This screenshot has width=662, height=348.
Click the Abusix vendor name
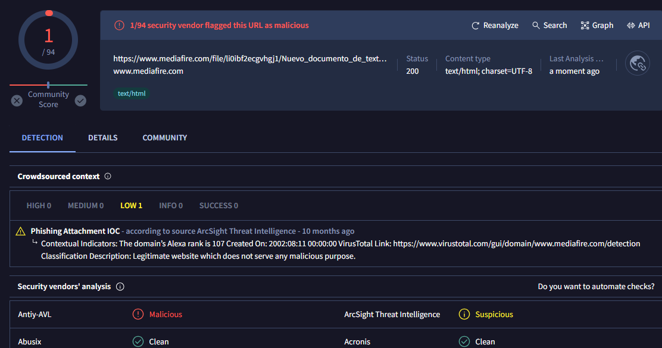click(x=30, y=341)
